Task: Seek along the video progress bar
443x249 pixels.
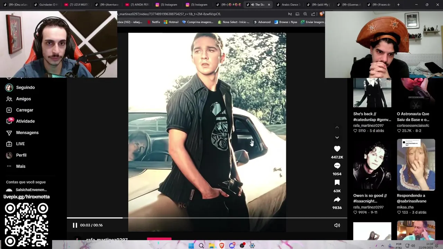Action: 207,218
